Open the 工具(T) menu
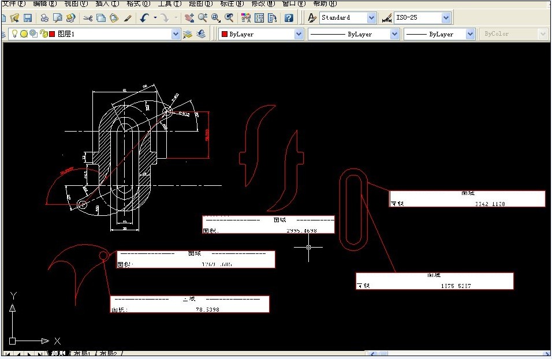Viewport: 552px width, 359px height. pos(170,3)
